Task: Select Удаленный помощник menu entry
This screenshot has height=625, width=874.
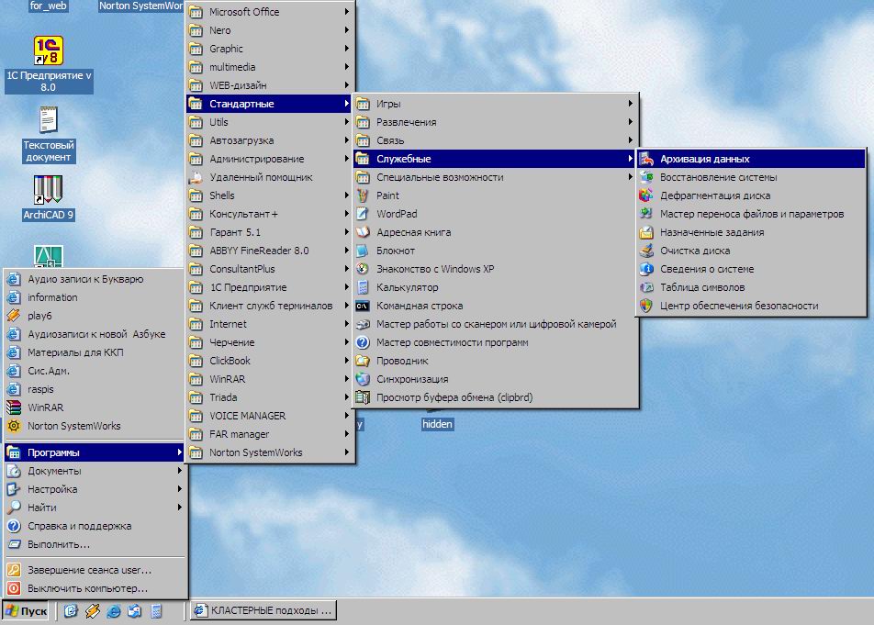Action: tap(270, 177)
